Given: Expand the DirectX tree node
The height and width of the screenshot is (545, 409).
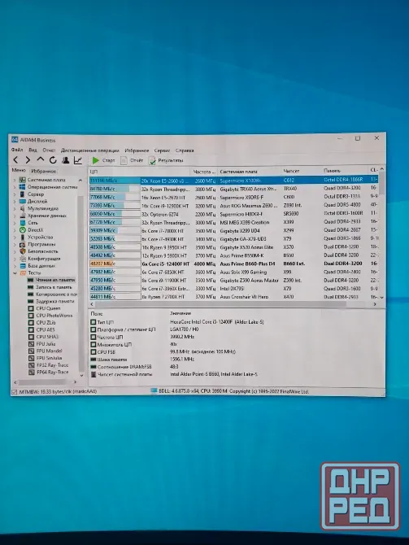Looking at the screenshot, I should pyautogui.click(x=15, y=230).
